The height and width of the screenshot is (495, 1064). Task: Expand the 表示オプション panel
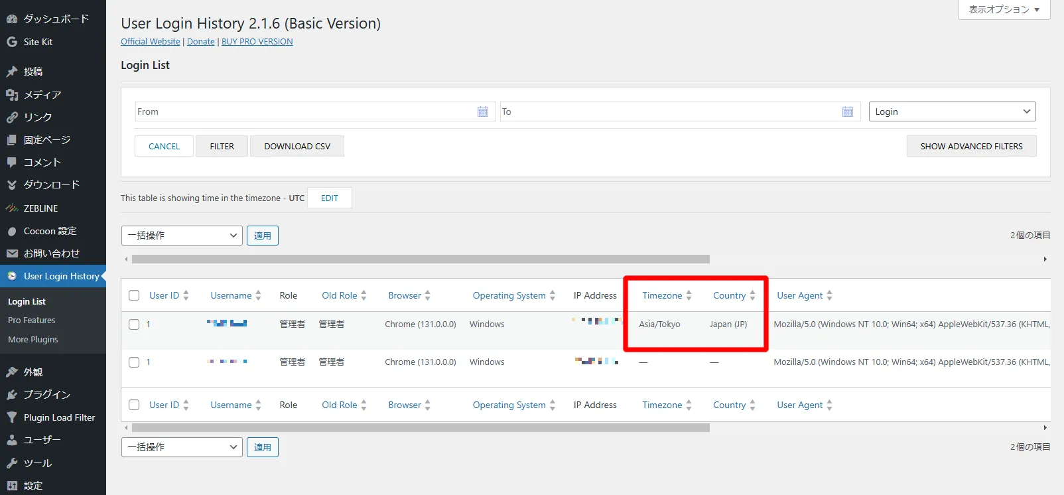[1004, 9]
